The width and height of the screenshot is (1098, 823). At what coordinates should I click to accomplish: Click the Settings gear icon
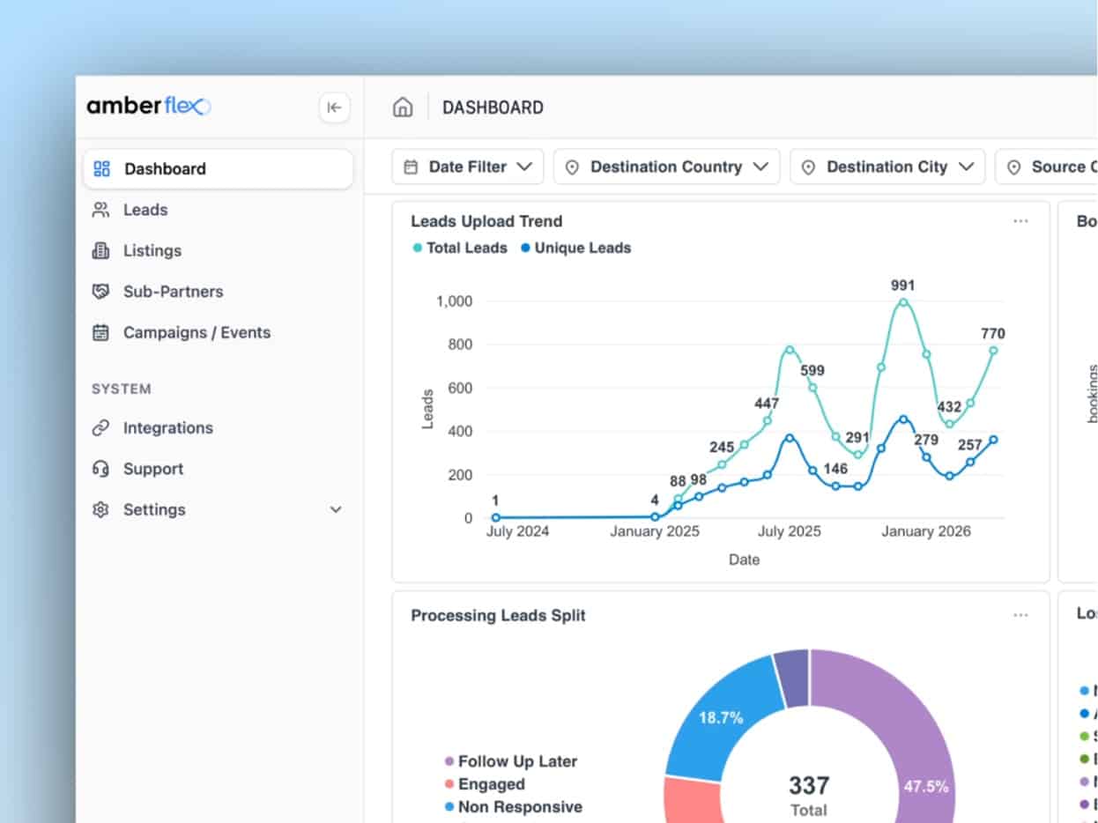(x=101, y=509)
